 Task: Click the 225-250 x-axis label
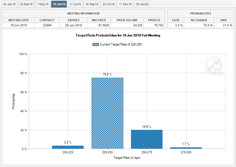107,152
